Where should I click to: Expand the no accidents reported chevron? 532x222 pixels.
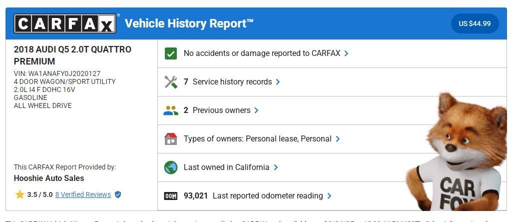(346, 53)
